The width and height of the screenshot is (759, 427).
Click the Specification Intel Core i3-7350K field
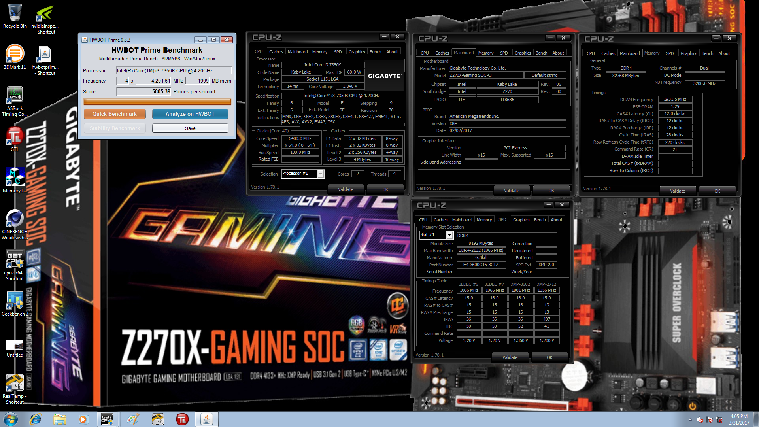[x=342, y=96]
